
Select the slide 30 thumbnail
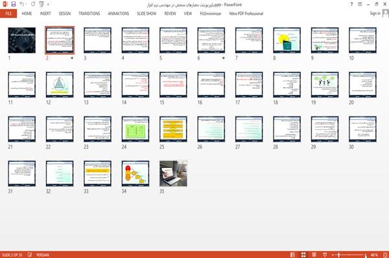pos(362,129)
